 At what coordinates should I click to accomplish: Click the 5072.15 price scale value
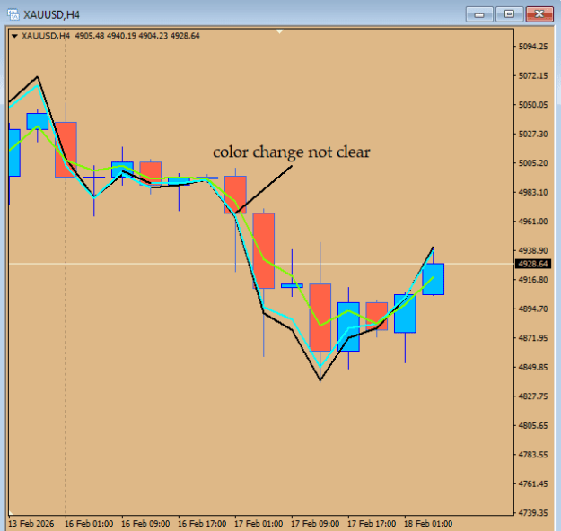pos(533,76)
